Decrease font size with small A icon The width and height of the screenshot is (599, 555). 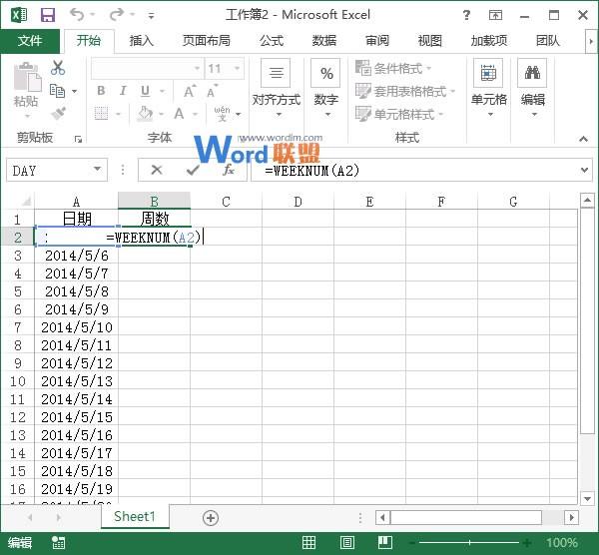[x=212, y=91]
